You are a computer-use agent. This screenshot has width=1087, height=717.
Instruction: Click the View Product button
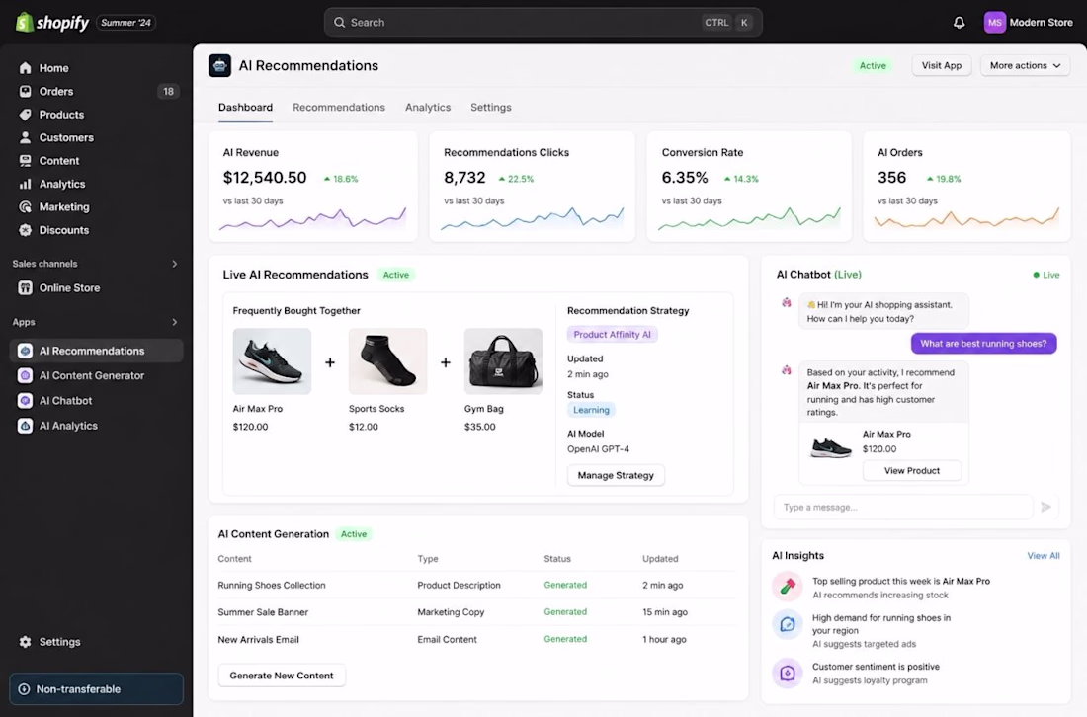[x=912, y=470]
